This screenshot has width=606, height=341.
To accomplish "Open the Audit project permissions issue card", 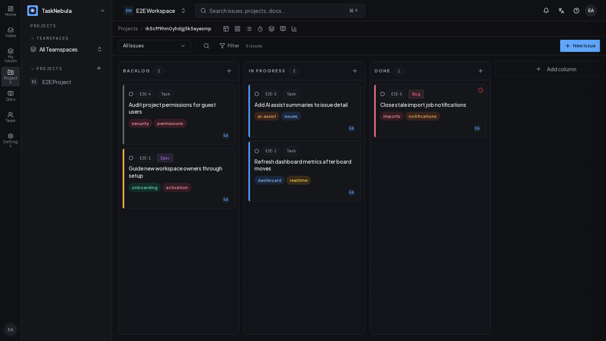I will (179, 114).
